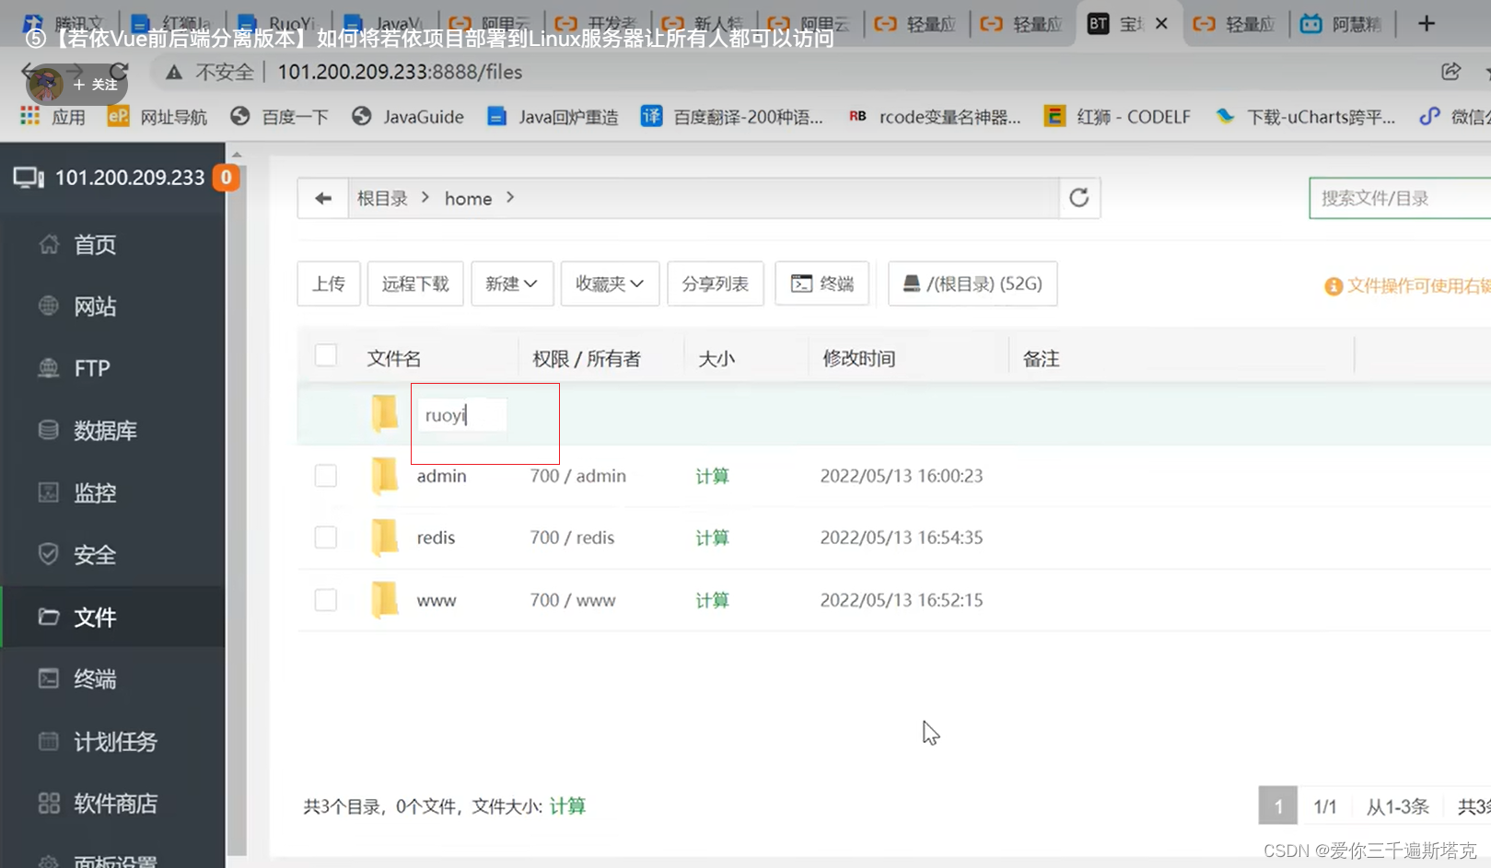Click 700 / www permission cell

click(573, 600)
